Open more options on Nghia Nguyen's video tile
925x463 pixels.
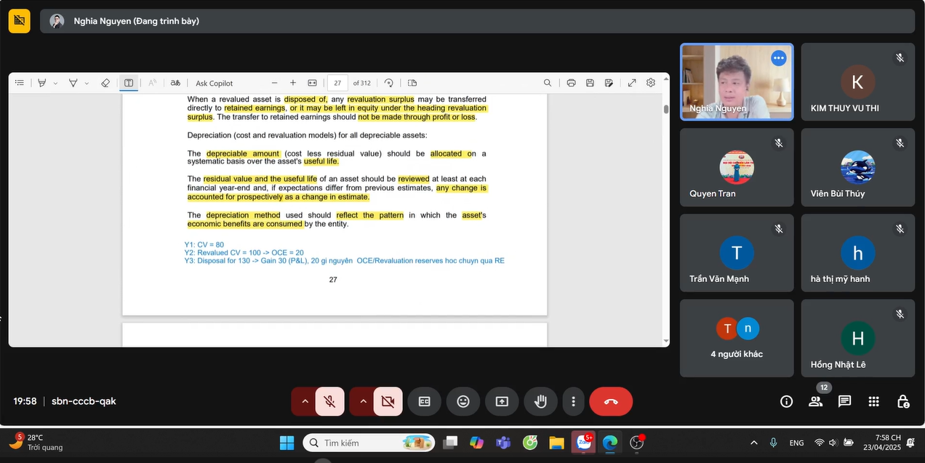pyautogui.click(x=779, y=58)
